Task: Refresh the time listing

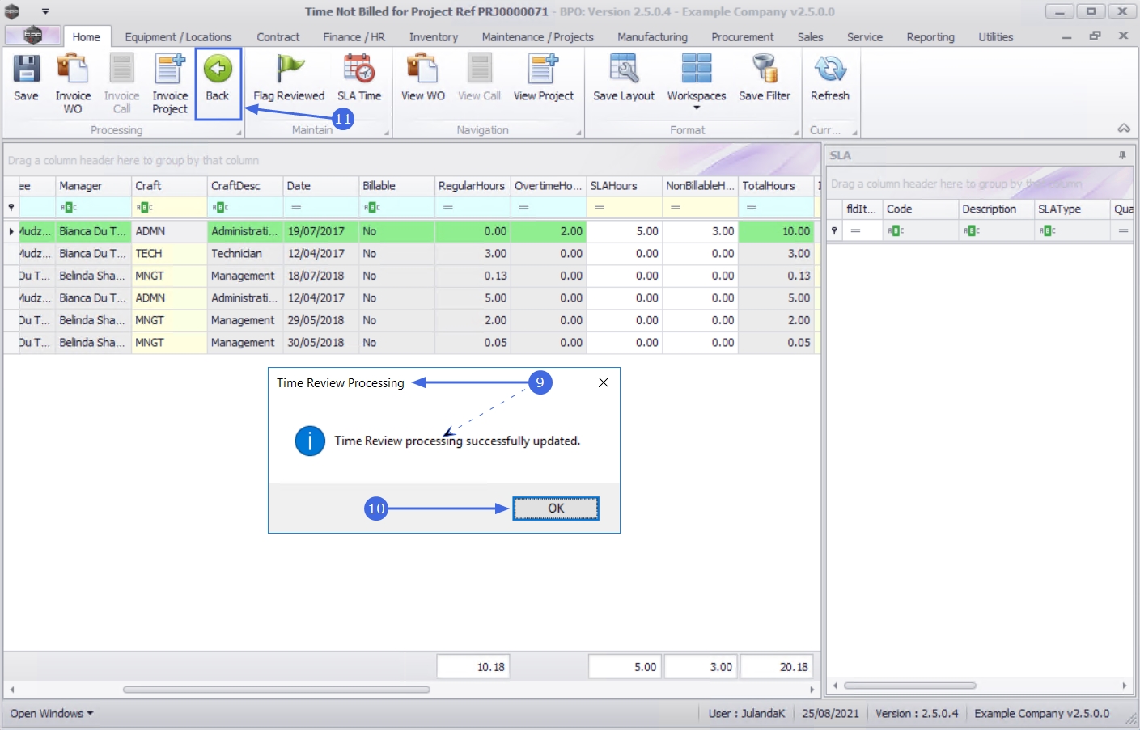Action: pos(830,78)
